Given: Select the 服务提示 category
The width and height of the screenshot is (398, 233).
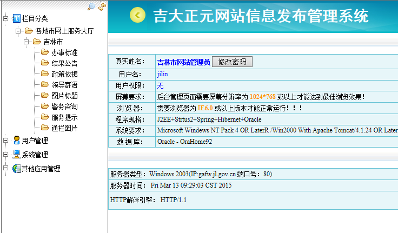Looking at the screenshot, I should click(x=64, y=117).
